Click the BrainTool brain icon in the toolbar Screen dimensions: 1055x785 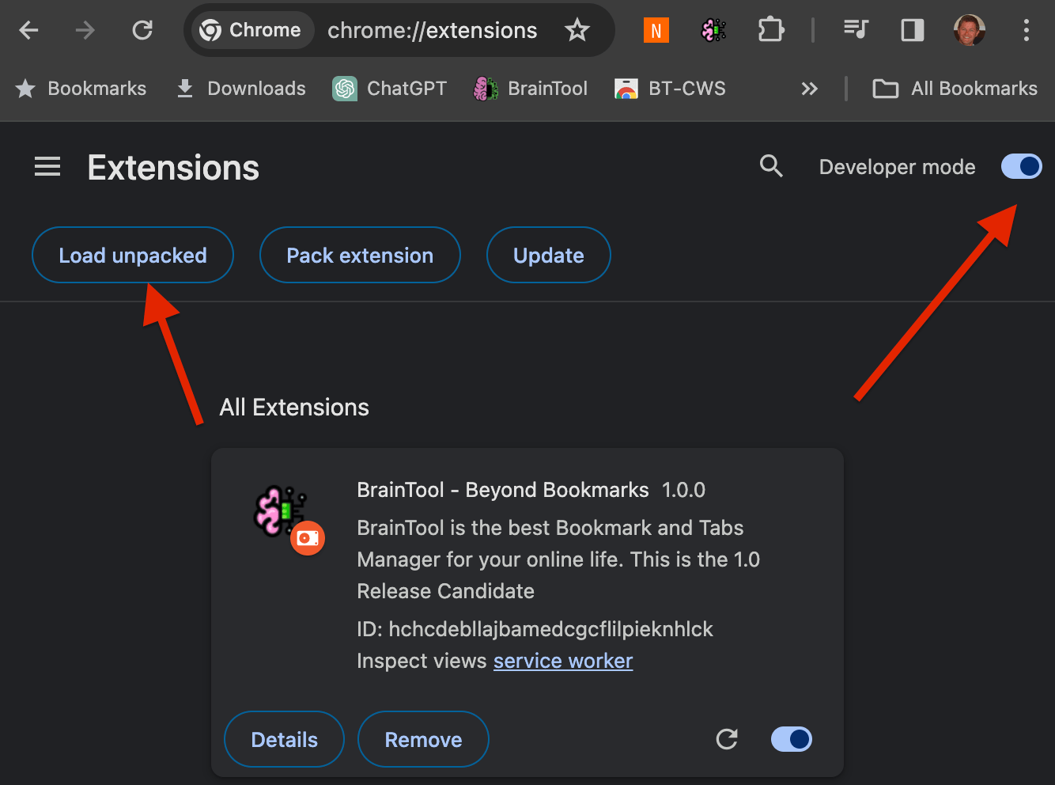[x=713, y=29]
